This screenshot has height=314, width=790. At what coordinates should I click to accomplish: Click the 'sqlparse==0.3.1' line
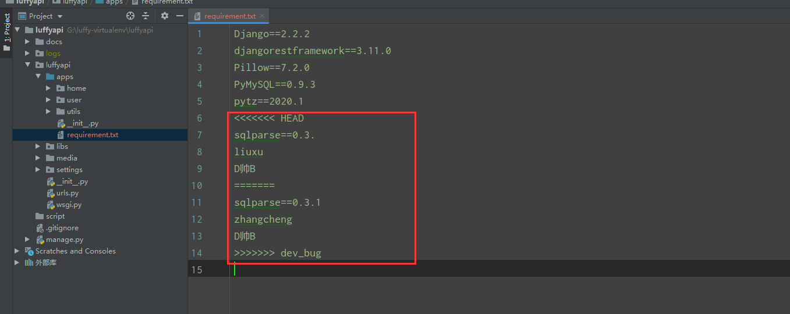[x=278, y=202]
